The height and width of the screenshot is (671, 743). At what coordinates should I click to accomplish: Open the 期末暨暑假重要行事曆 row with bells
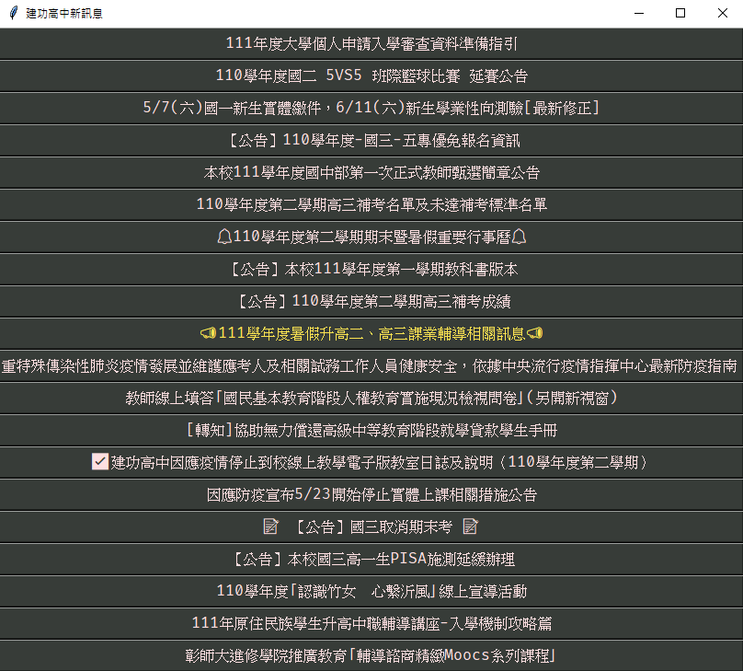click(x=371, y=237)
